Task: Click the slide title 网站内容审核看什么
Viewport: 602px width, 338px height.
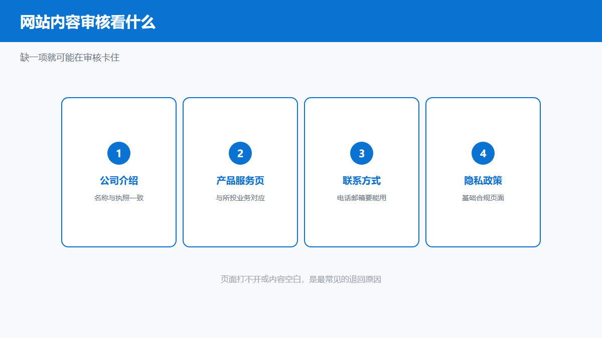Action: [88, 22]
